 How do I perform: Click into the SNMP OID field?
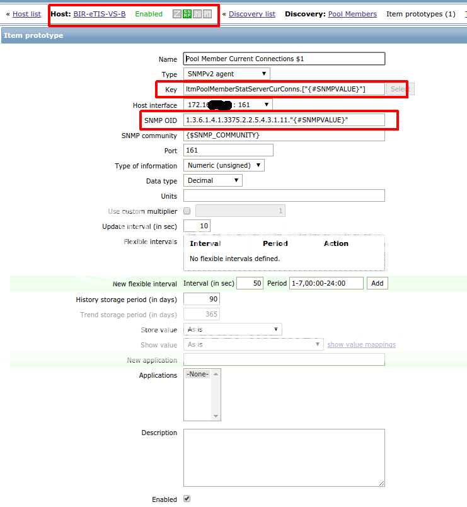click(x=284, y=120)
